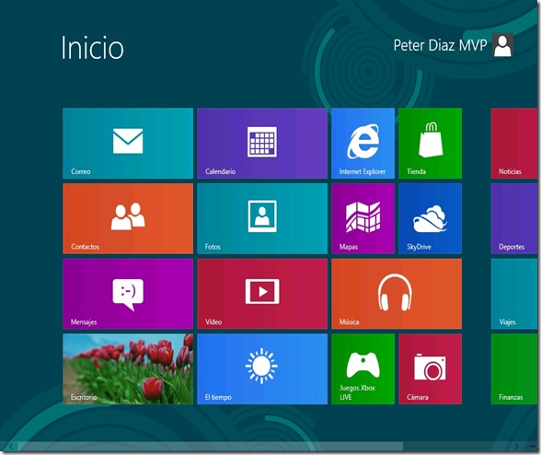
Task: Open the Correo mail tile
Action: tap(128, 144)
